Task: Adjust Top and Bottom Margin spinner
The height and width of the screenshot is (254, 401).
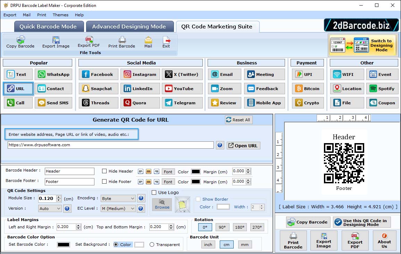Action: [x=171, y=227]
